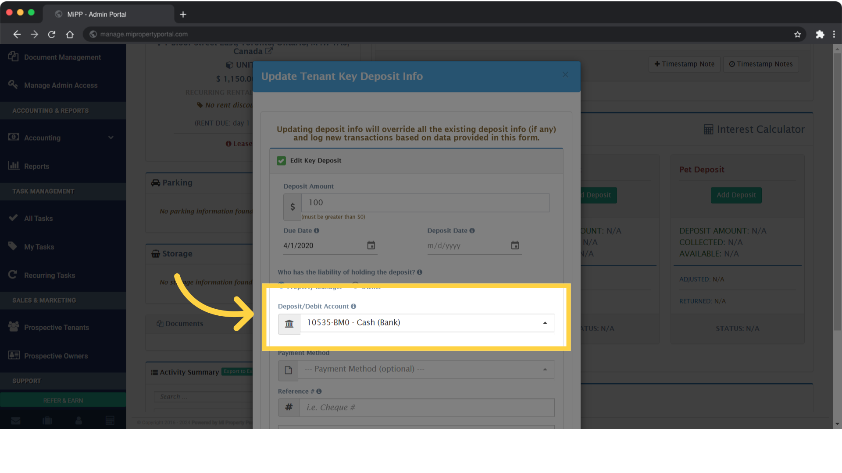
Task: Click the user icon in sidebar footer
Action: pos(78,421)
